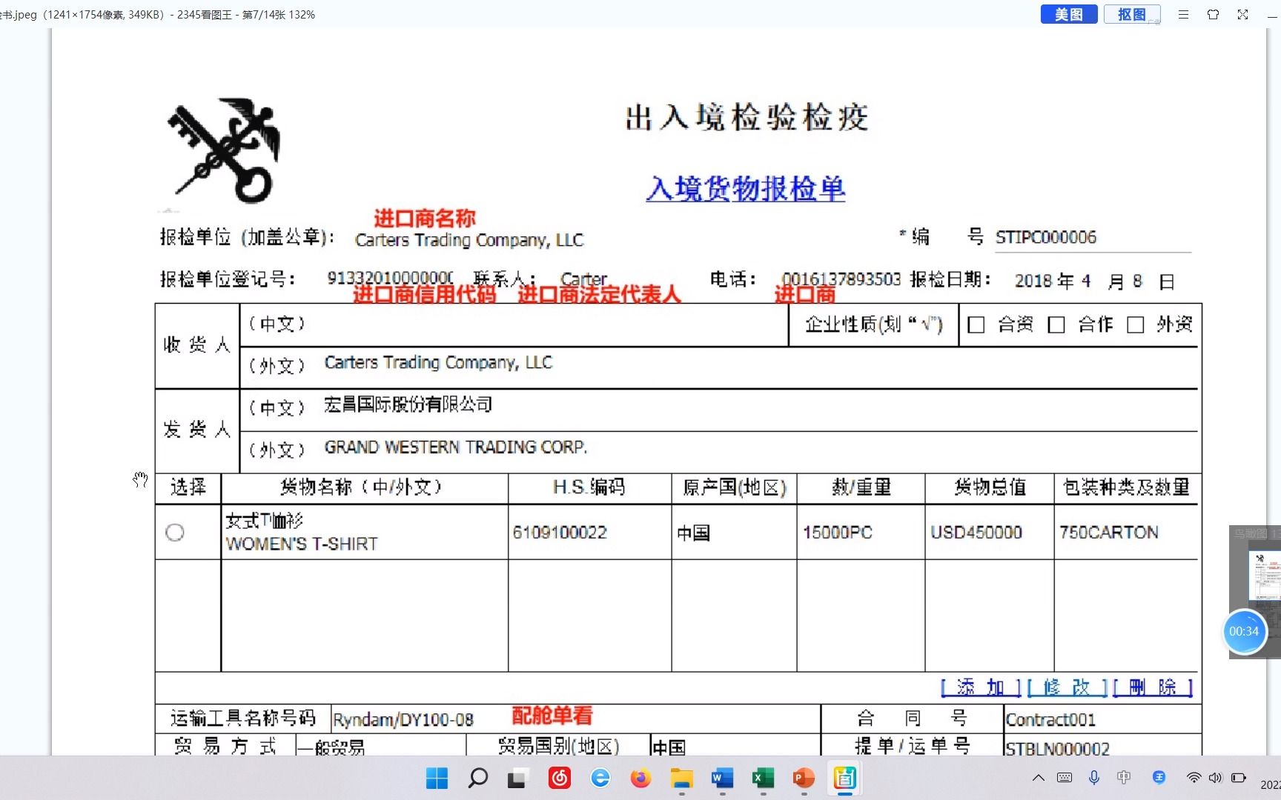Viewport: 1281px width, 800px height.
Task: Click the origin country cell 中国
Action: [x=694, y=533]
